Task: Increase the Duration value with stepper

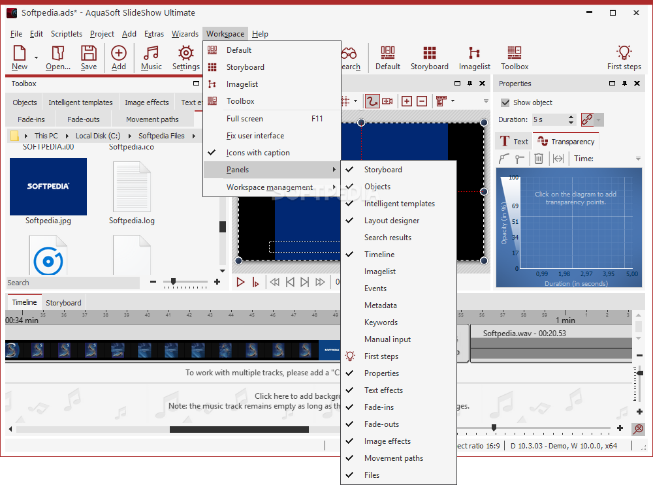Action: tap(571, 117)
